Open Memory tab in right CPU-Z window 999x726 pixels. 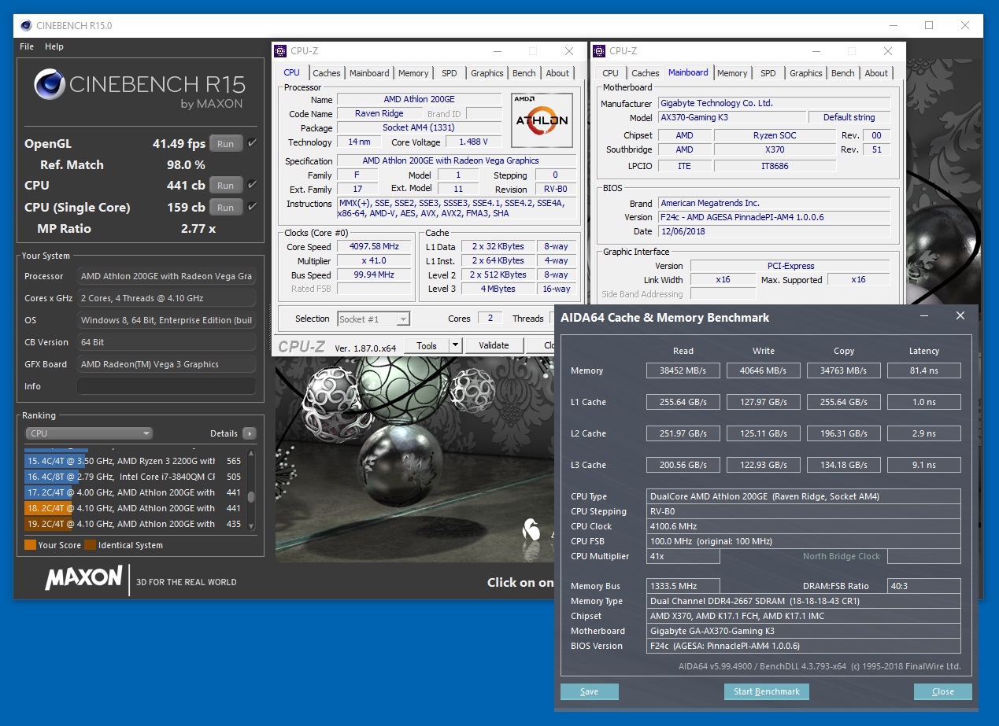click(x=732, y=73)
